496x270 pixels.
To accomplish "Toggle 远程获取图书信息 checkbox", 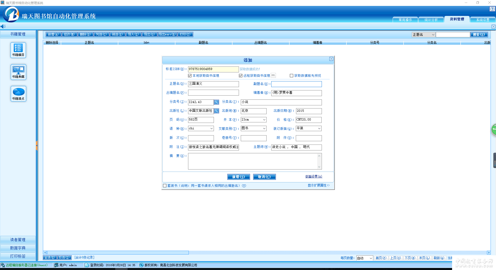I will pyautogui.click(x=241, y=76).
